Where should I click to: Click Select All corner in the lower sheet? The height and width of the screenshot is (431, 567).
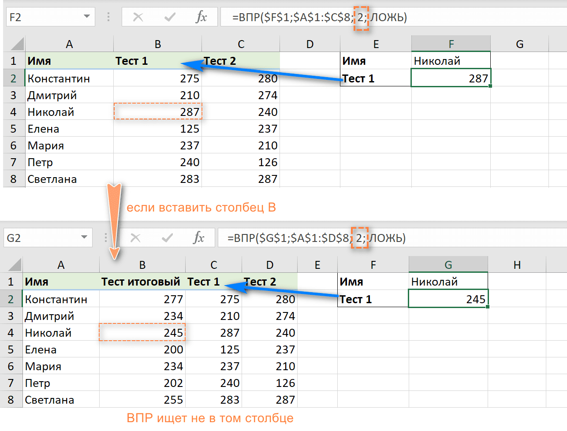(15, 265)
